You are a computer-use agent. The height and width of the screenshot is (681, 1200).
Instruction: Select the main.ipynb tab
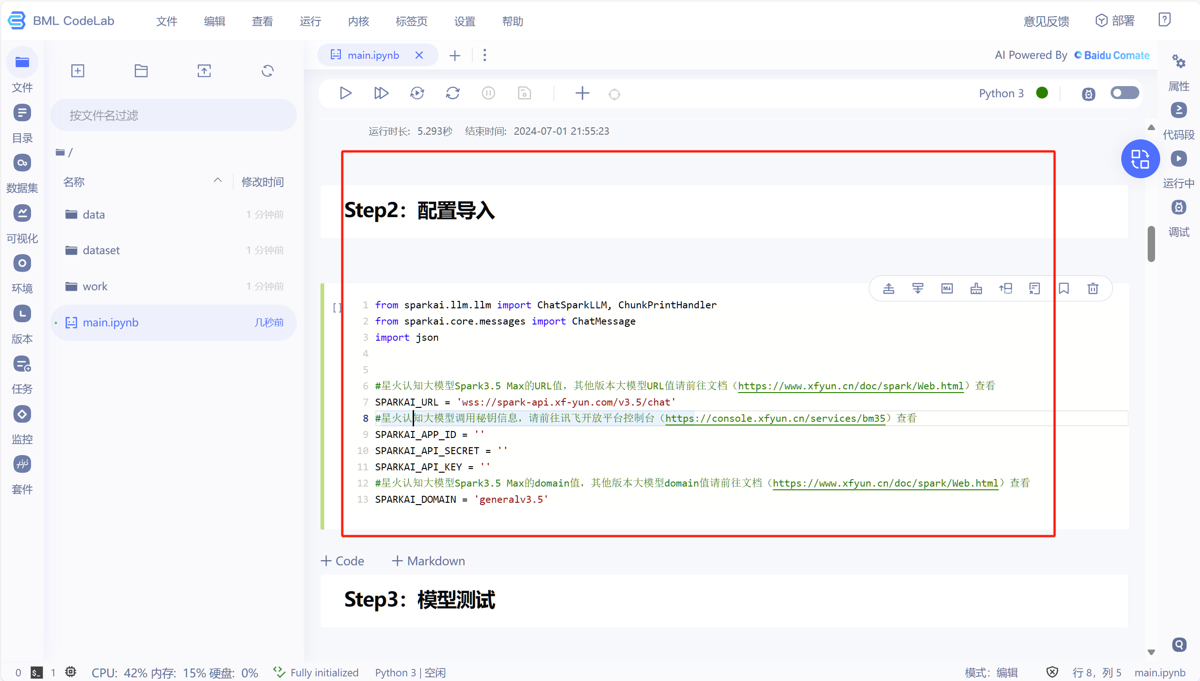point(373,55)
